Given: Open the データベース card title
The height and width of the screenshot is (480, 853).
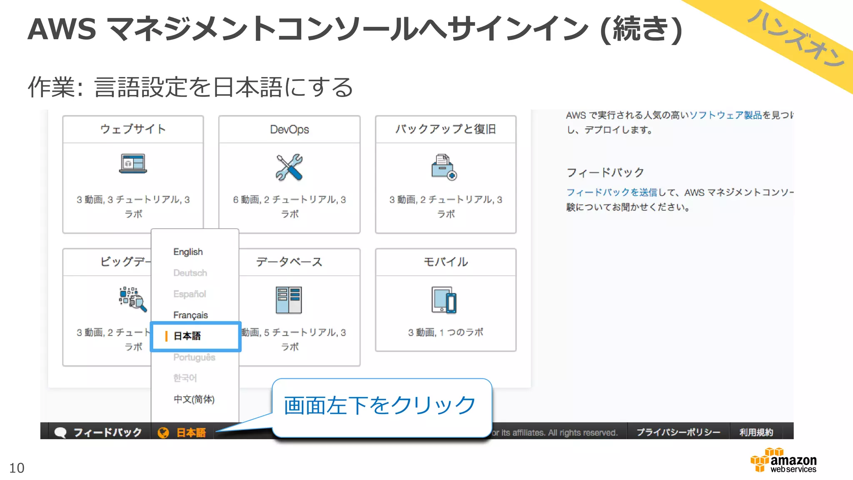Looking at the screenshot, I should (289, 262).
